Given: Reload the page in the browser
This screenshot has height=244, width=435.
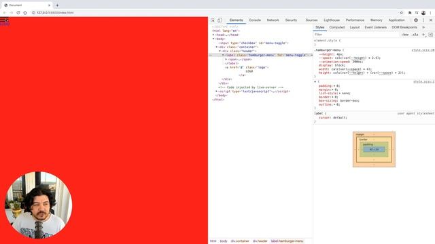Looking at the screenshot, I should [x=18, y=13].
